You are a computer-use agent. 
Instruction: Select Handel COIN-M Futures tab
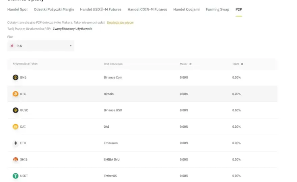tap(147, 9)
